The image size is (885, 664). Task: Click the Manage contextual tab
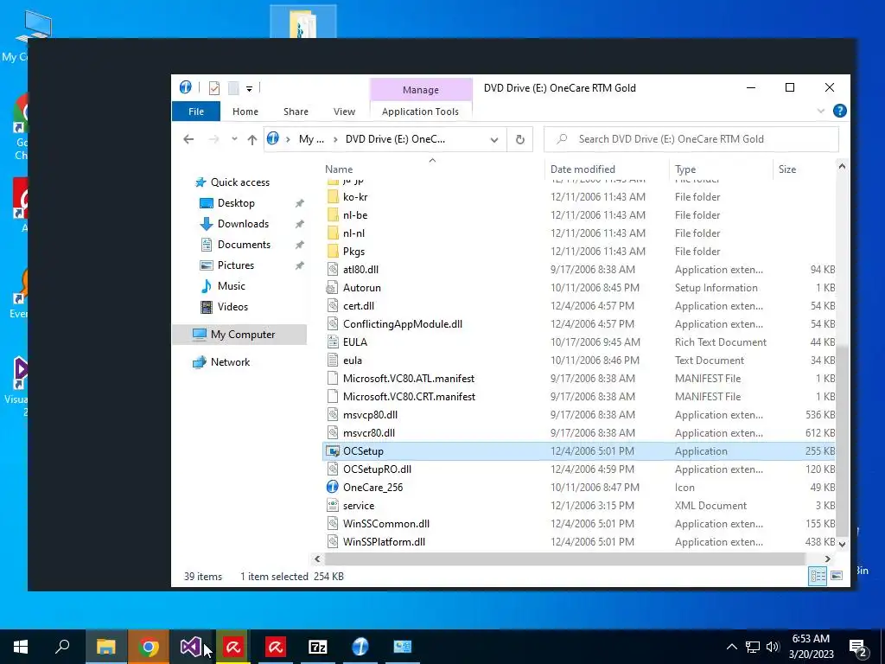[x=421, y=90]
